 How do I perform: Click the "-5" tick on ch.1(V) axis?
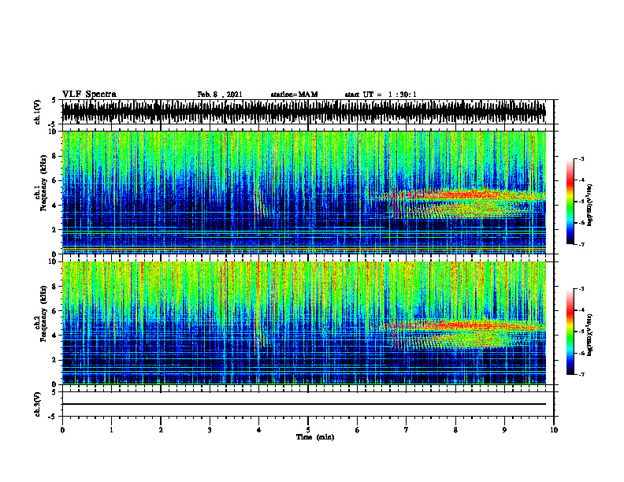[52, 124]
